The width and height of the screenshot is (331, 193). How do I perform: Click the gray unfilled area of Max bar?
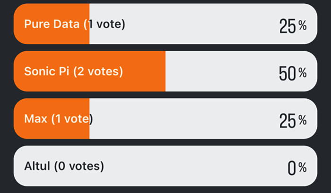(189, 119)
